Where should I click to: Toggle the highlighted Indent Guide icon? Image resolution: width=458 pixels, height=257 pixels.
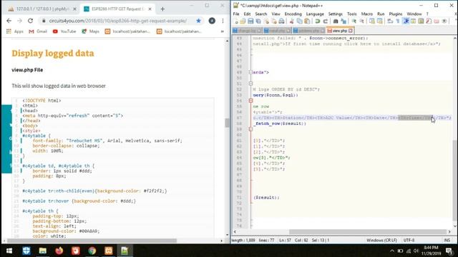pos(406,21)
